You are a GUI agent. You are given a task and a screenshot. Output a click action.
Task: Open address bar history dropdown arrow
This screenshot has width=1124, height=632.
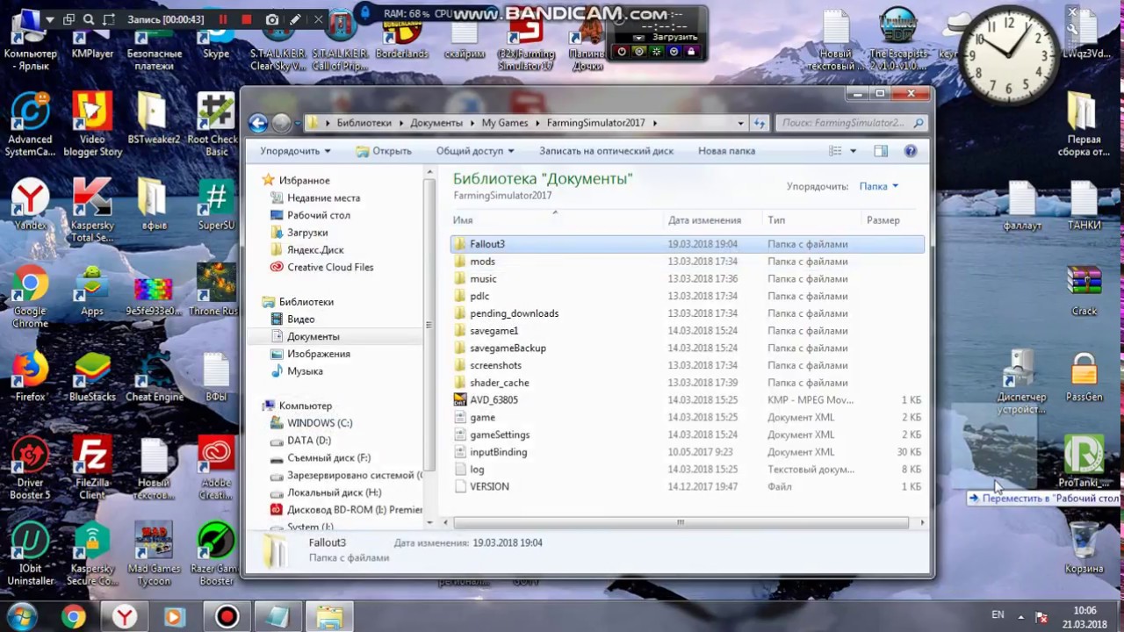click(x=741, y=123)
